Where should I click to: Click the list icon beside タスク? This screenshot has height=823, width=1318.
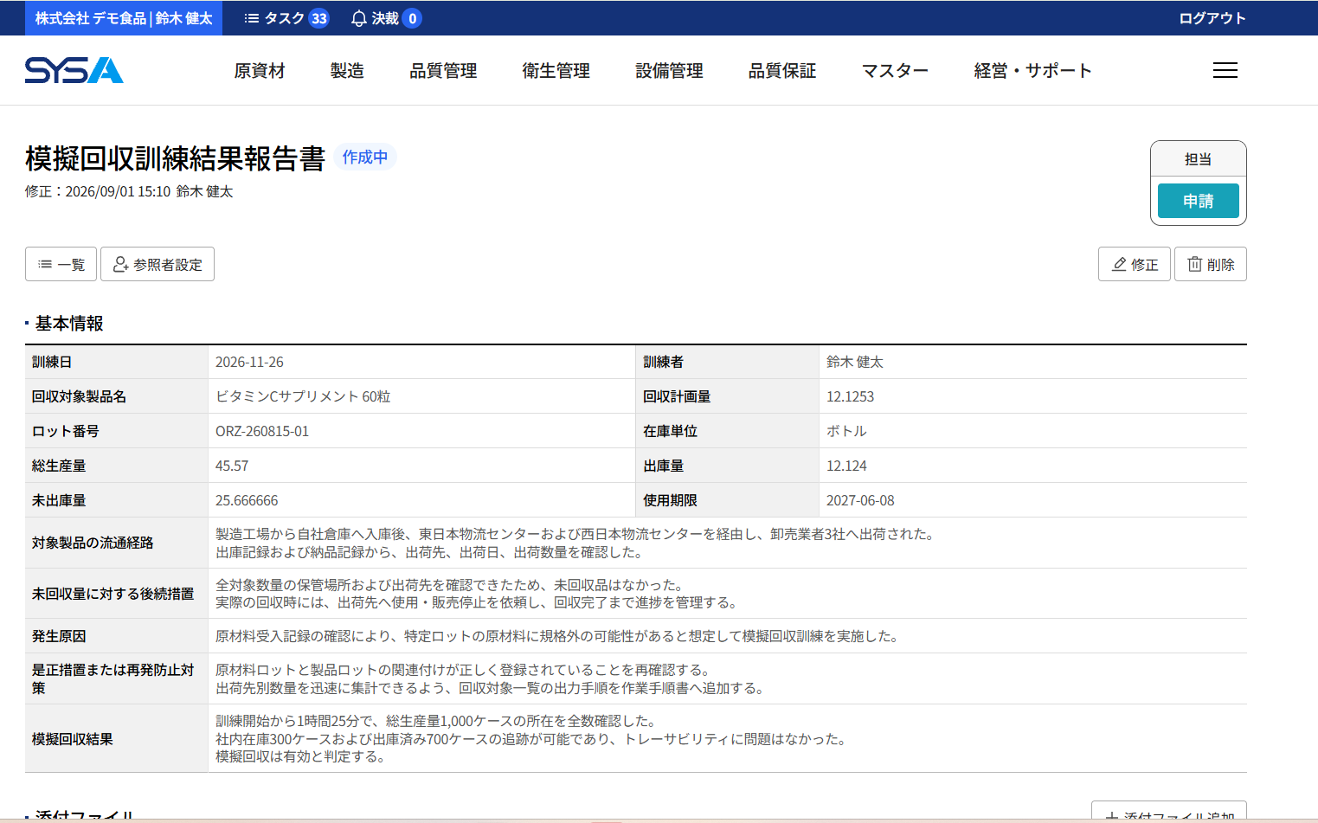tap(252, 18)
